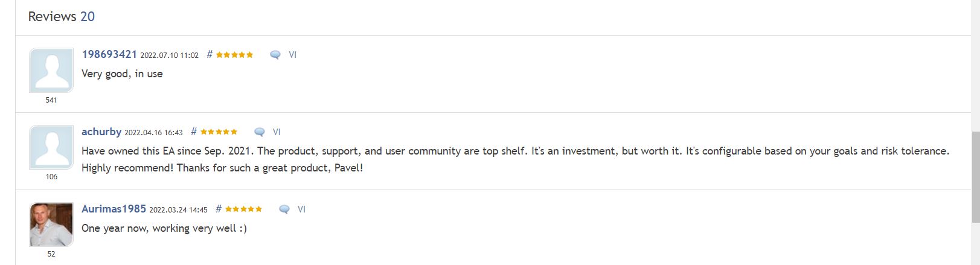Open achurby's profile via username
Screen dimensions: 980x265
tap(101, 132)
